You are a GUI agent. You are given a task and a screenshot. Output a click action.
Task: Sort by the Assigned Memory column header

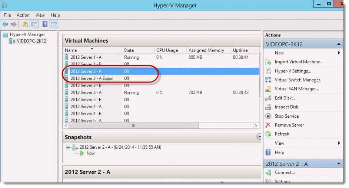point(208,50)
